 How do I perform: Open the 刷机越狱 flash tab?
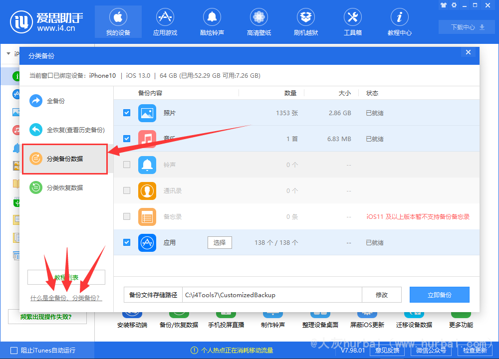point(305,22)
